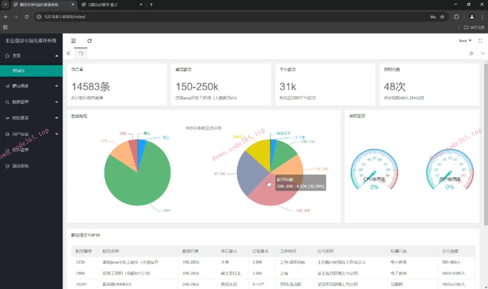The image size is (488, 289).
Task: Select the highlighted 控制台 menu item
Action: pyautogui.click(x=31, y=71)
